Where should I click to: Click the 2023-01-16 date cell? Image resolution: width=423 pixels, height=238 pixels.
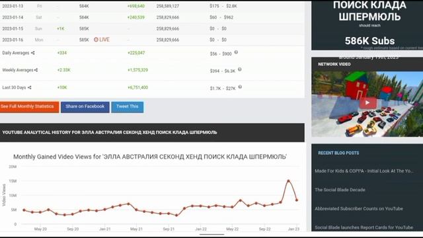(13, 40)
